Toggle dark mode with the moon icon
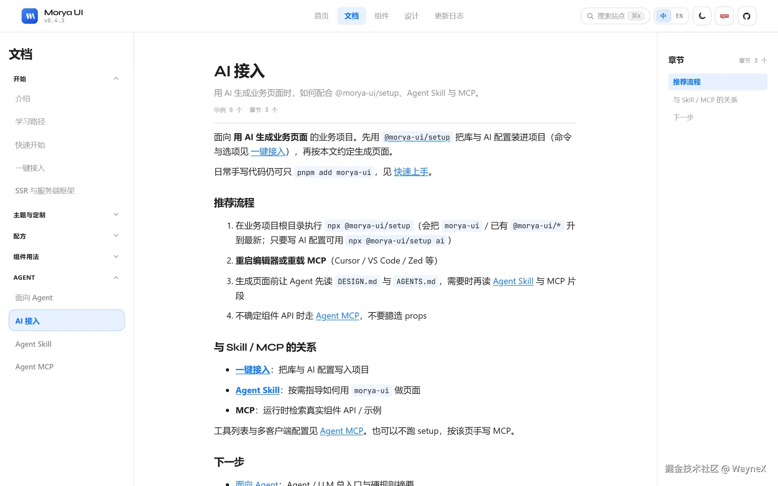Viewport: 778px width, 486px height. [x=702, y=16]
